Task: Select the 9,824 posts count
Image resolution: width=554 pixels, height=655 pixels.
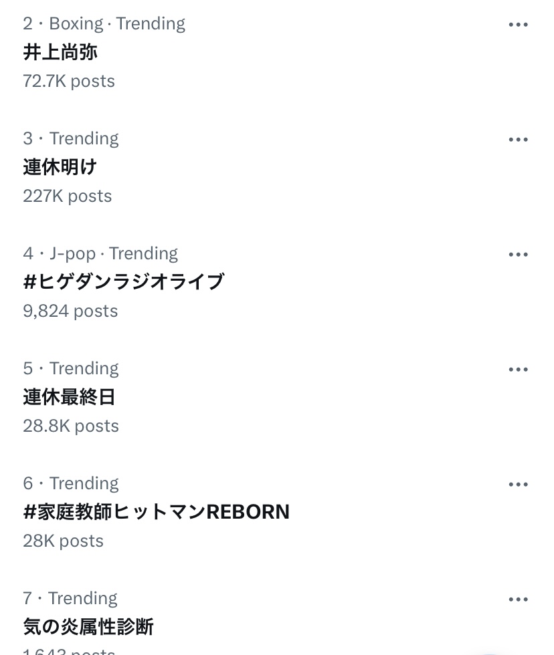Action: pos(70,311)
